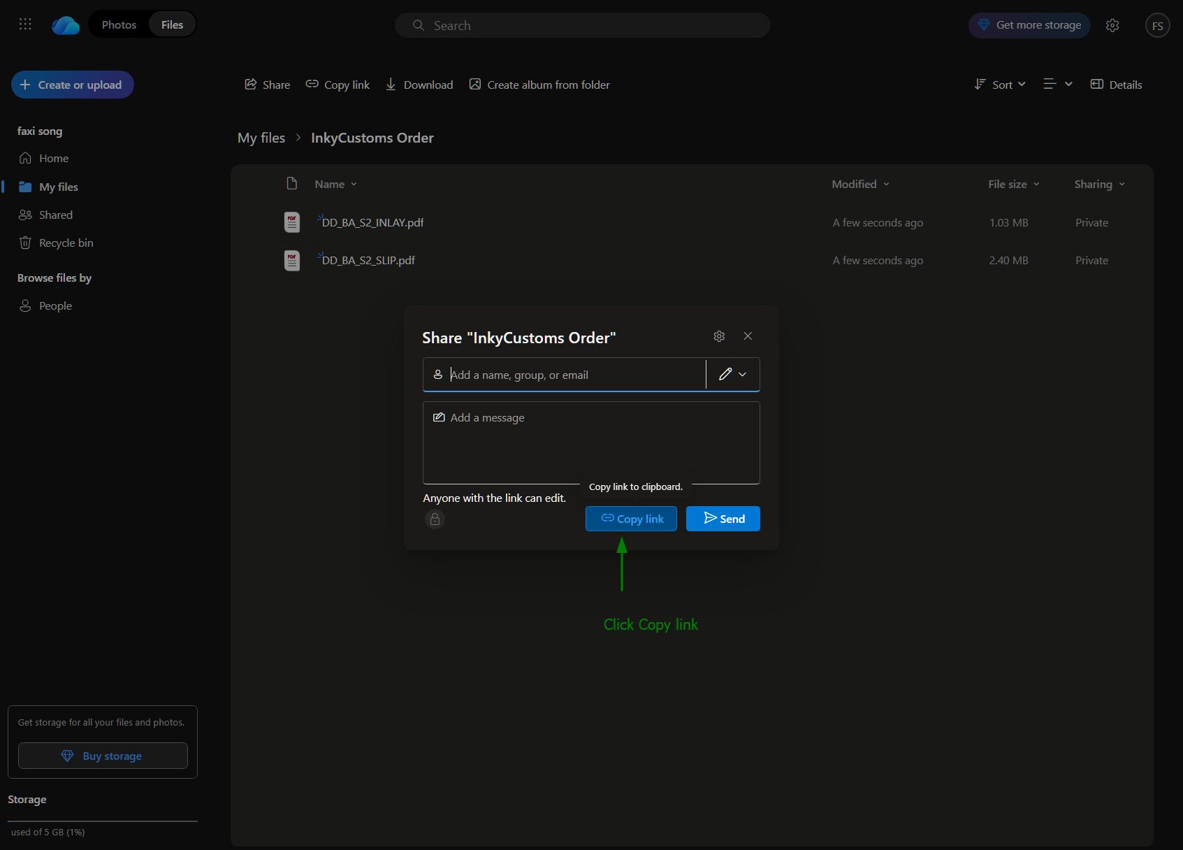Screen dimensions: 1183x850
Task: Click InkyCustoms Order breadcrumb
Action: (372, 138)
